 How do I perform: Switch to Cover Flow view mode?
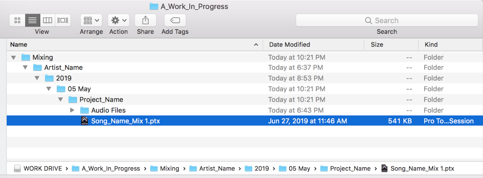63,20
